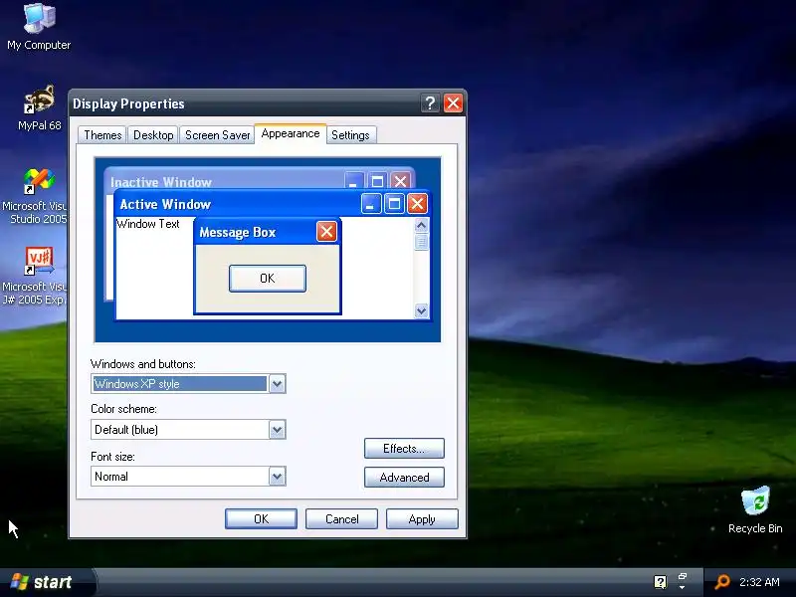
Task: Switch to the Settings tab
Action: pyautogui.click(x=351, y=135)
